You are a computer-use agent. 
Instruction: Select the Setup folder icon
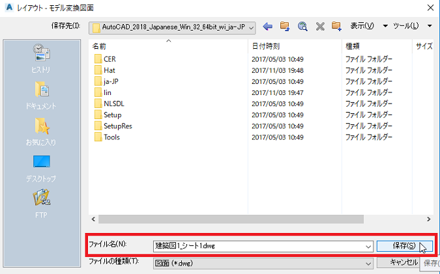click(98, 115)
